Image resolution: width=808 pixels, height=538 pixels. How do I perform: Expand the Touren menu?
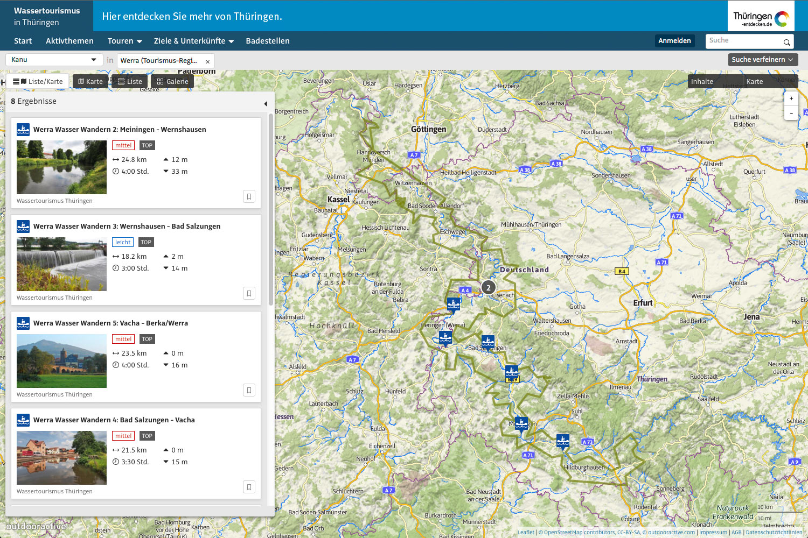(x=124, y=41)
